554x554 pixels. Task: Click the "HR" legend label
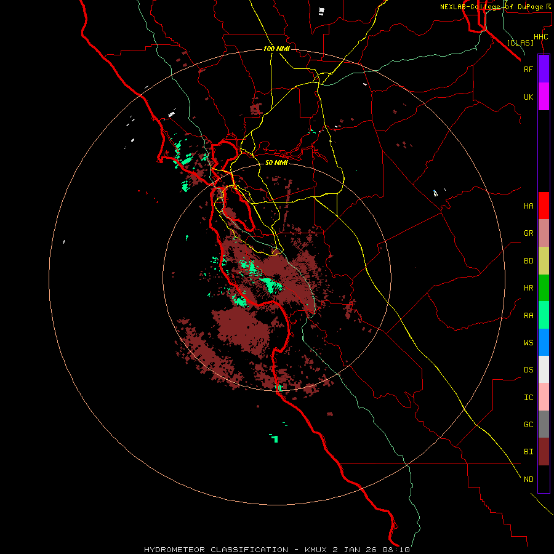[x=528, y=288]
